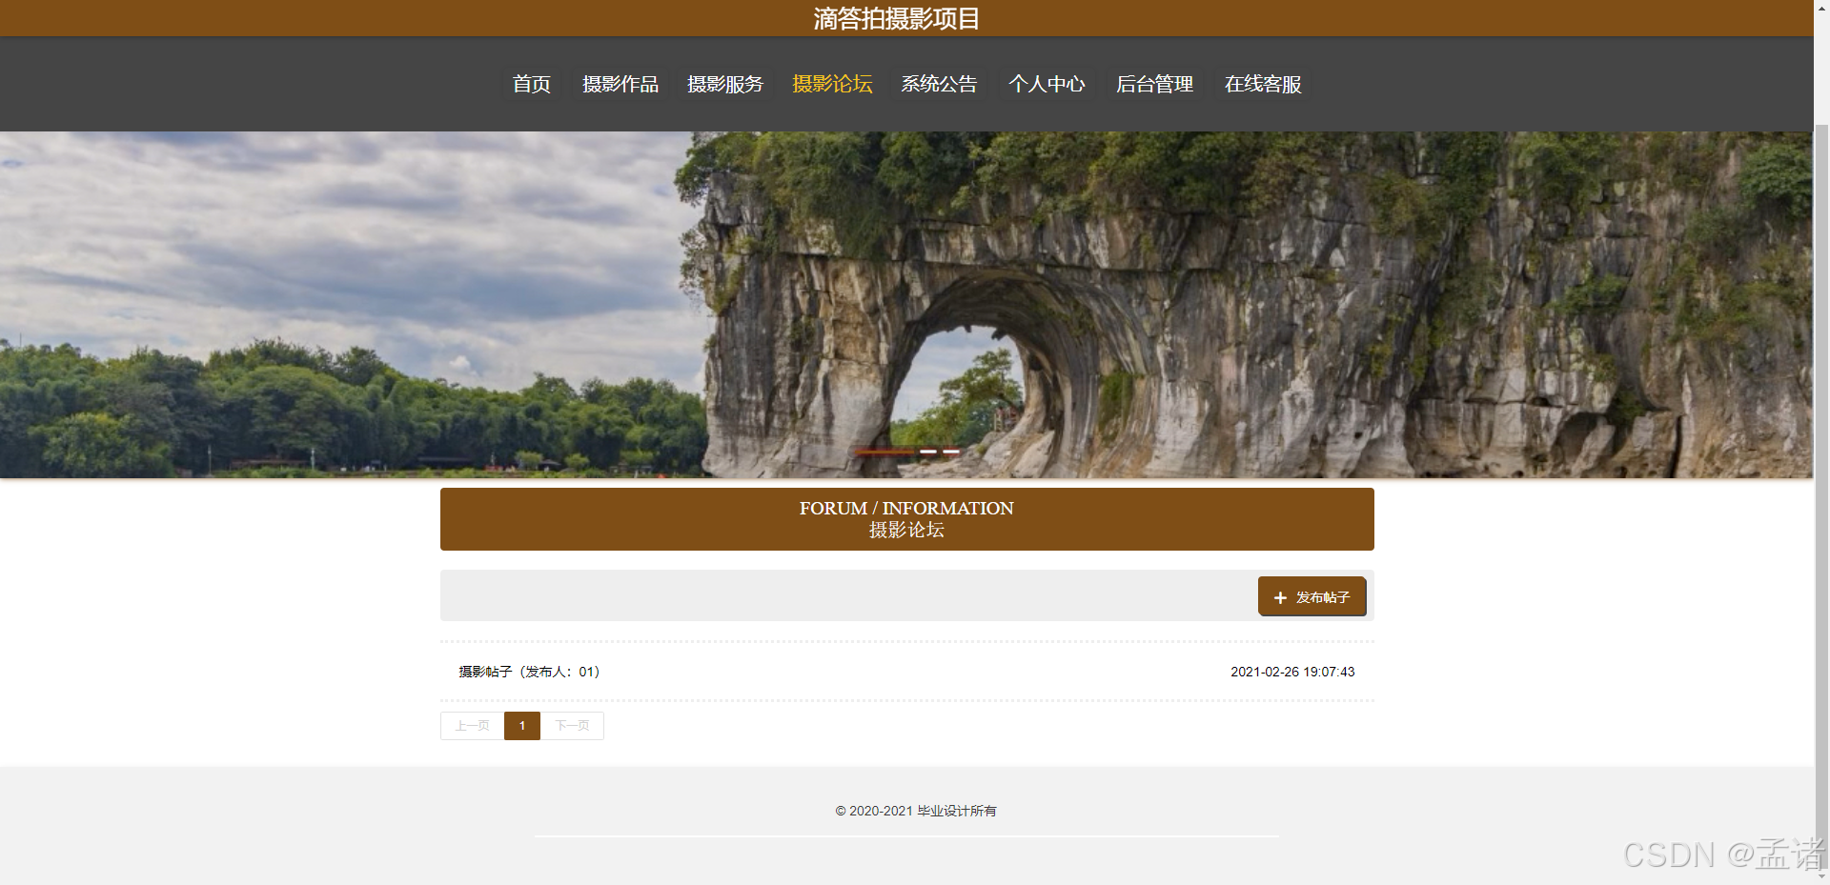Open the 在线客服 customer service page
This screenshot has height=885, width=1830.
pyautogui.click(x=1263, y=84)
